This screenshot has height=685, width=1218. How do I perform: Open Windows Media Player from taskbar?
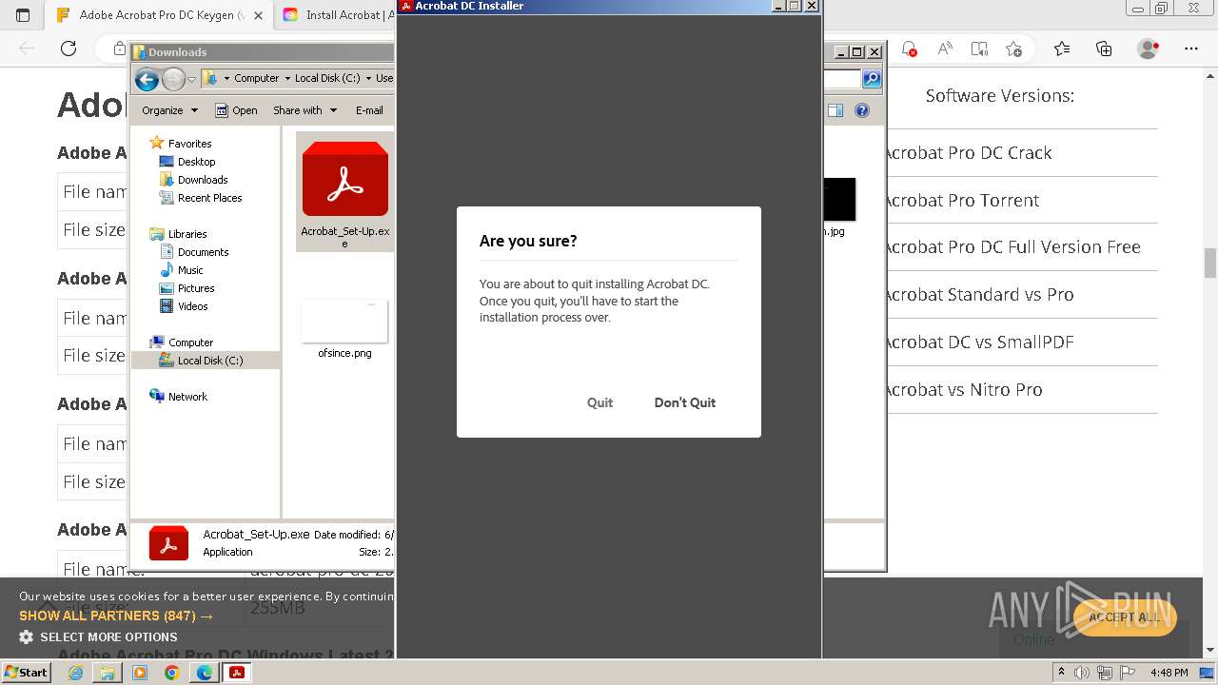(140, 673)
